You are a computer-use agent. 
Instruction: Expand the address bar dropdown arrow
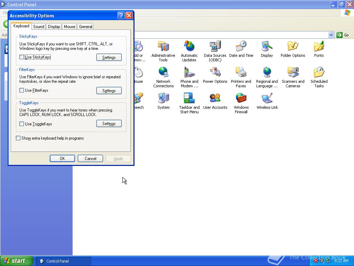pyautogui.click(x=331, y=35)
